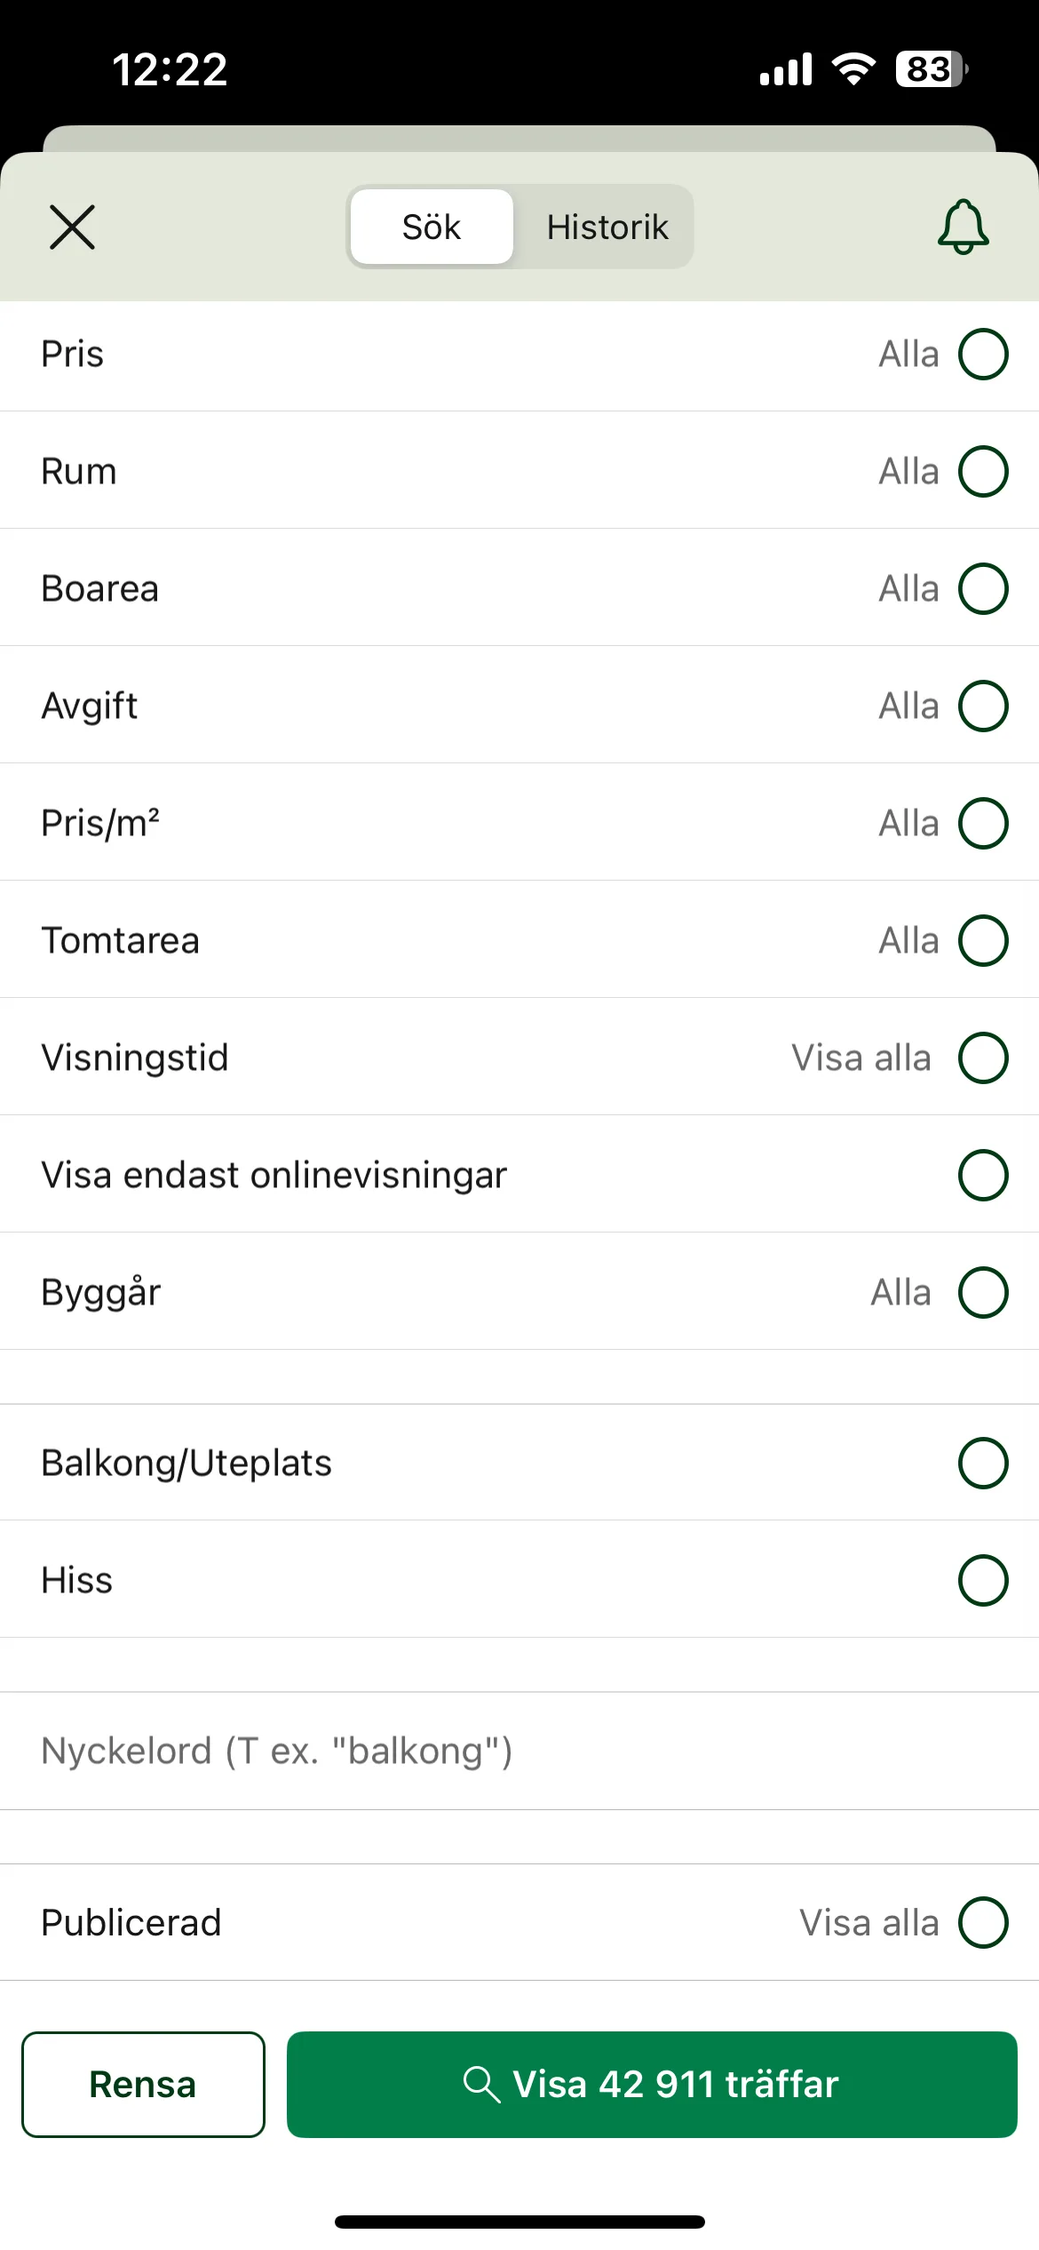Tap the Boarea circle indicator
1039x2250 pixels.
pyautogui.click(x=983, y=588)
